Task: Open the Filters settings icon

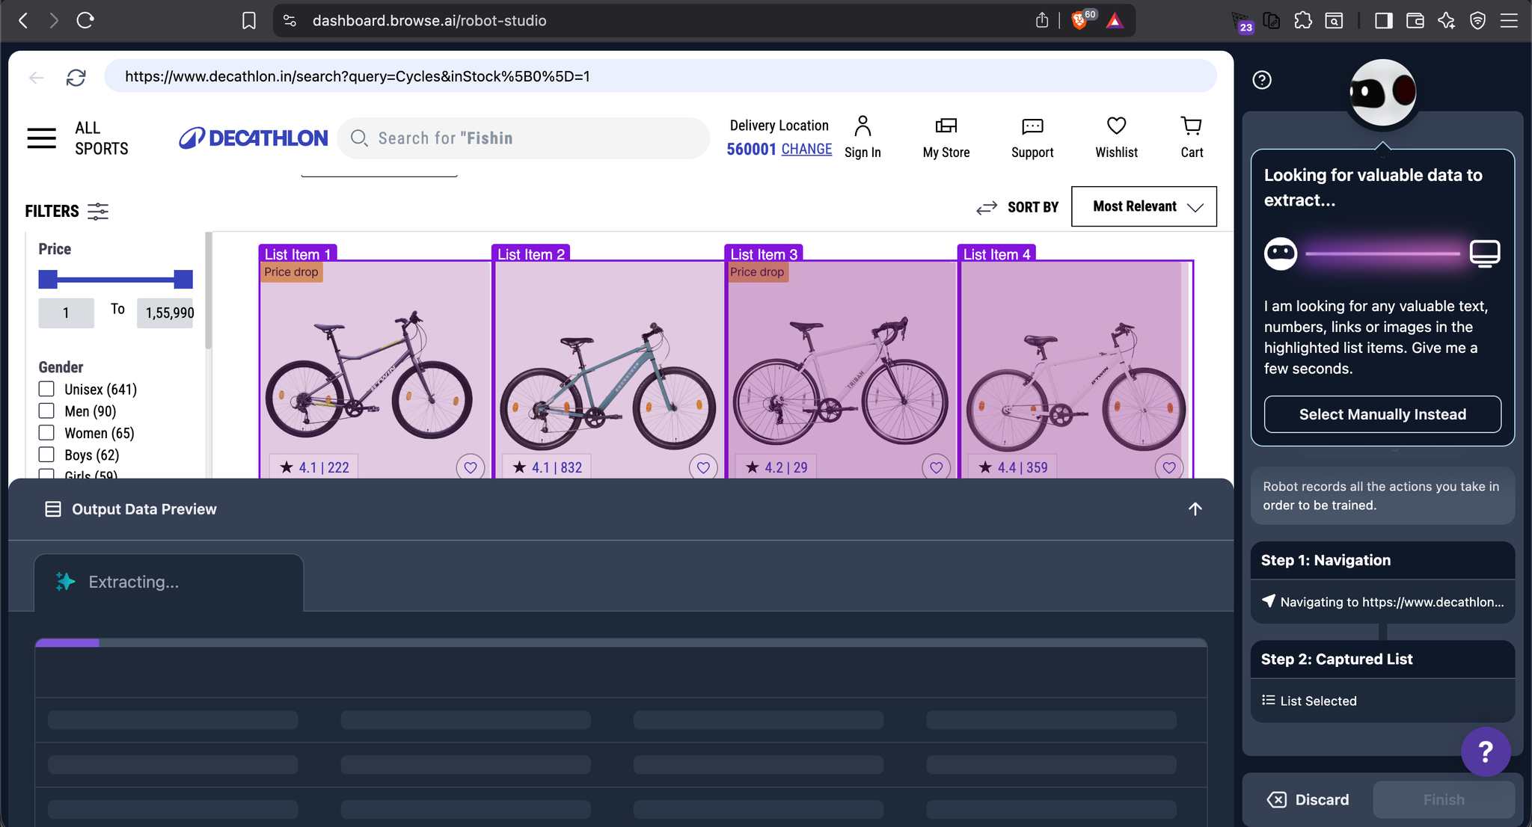Action: tap(98, 211)
